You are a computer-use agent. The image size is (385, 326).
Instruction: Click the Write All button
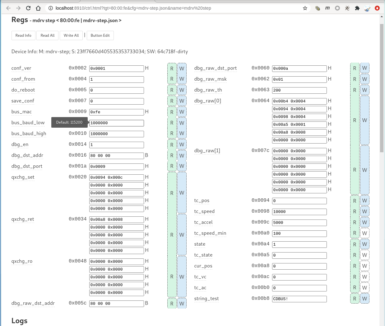coord(71,35)
